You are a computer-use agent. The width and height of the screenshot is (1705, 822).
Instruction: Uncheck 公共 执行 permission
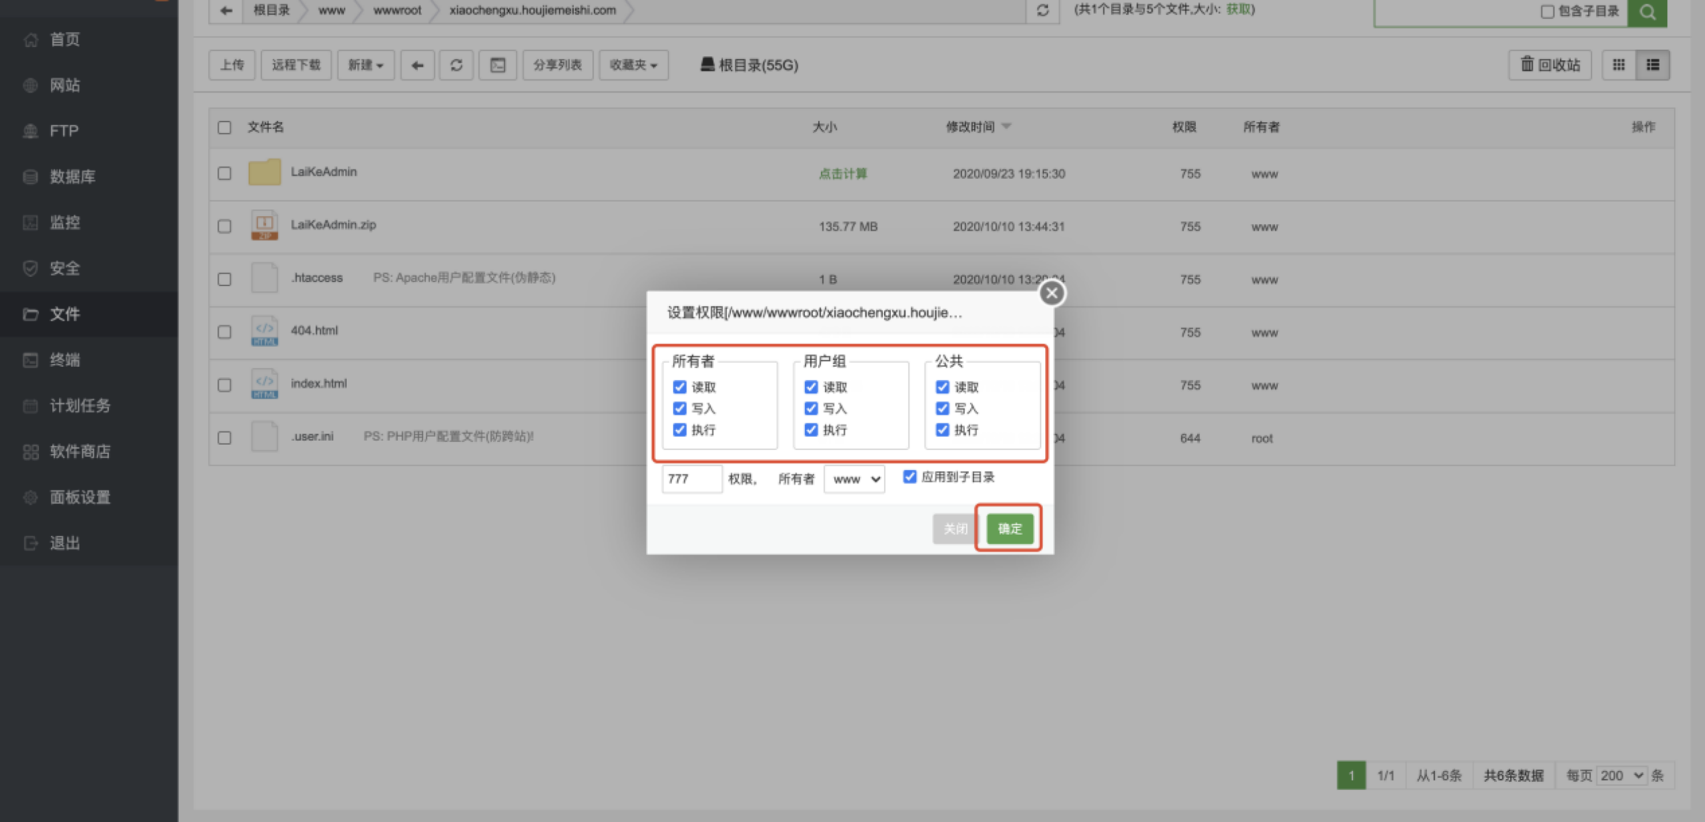pos(942,430)
